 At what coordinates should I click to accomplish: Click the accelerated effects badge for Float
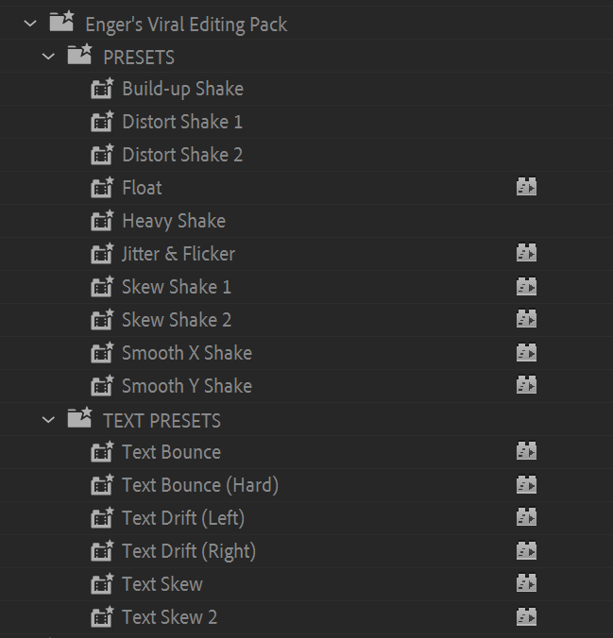526,188
